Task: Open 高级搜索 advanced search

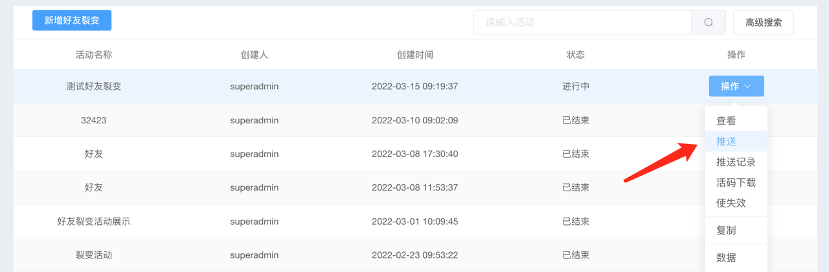Action: pos(764,22)
